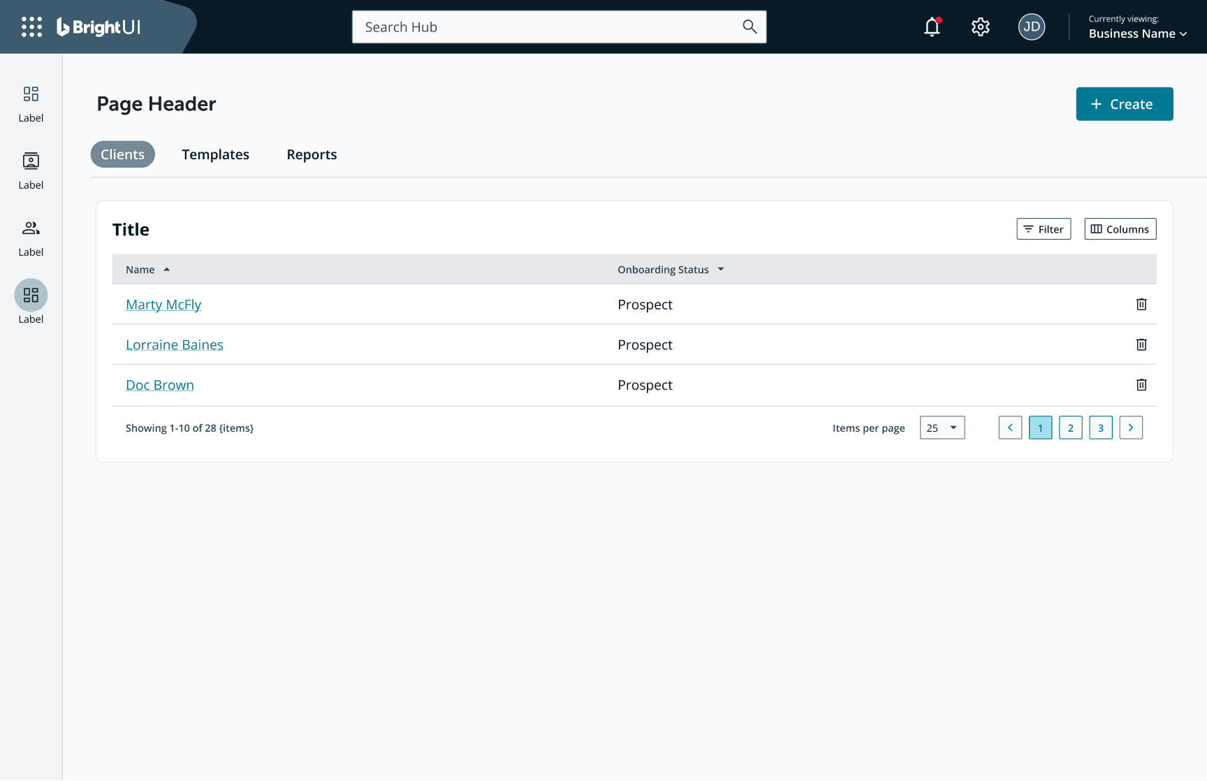Open the Marty McFly client link

click(163, 305)
